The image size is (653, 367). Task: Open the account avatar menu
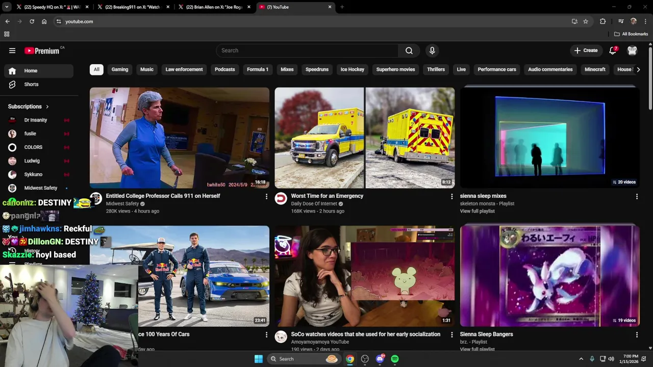[632, 50]
